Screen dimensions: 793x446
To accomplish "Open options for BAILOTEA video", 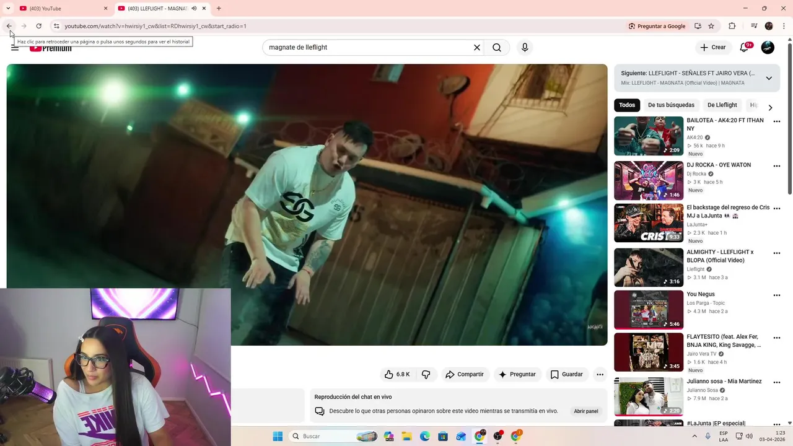I will pyautogui.click(x=777, y=122).
